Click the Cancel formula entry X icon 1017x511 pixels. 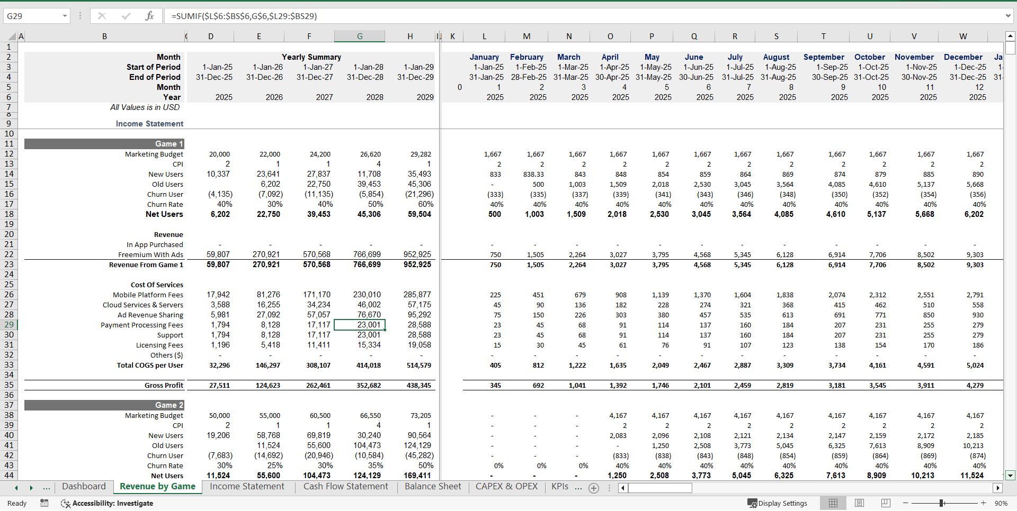(x=102, y=16)
